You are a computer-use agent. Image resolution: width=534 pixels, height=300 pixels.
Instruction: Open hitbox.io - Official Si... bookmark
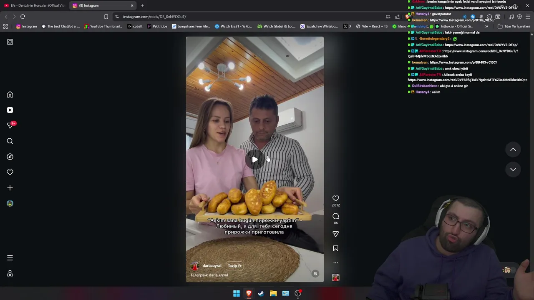tap(454, 26)
